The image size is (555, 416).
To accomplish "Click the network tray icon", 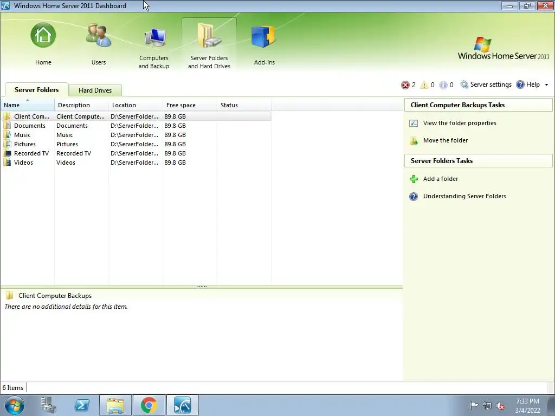I will (487, 406).
